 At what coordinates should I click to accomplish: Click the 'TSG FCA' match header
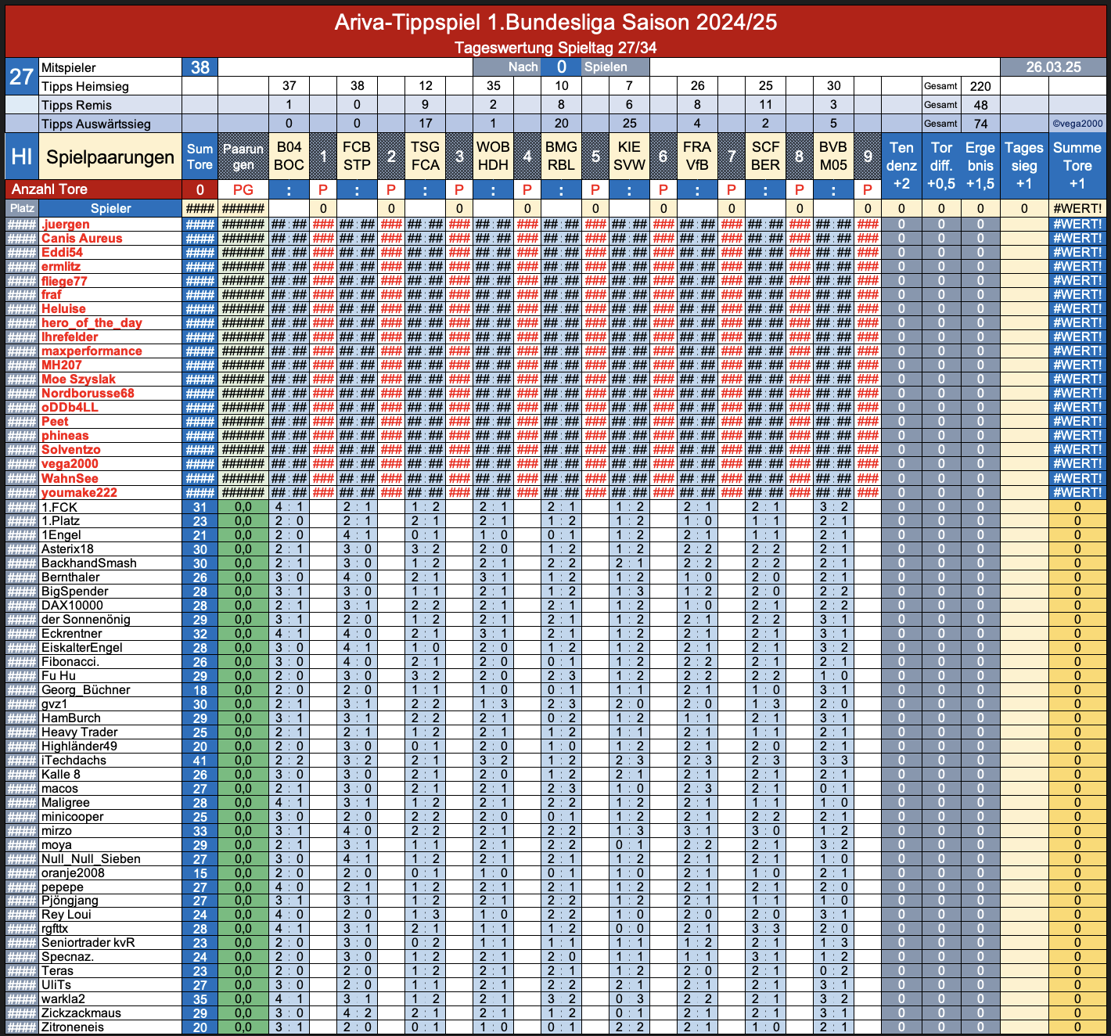(425, 156)
